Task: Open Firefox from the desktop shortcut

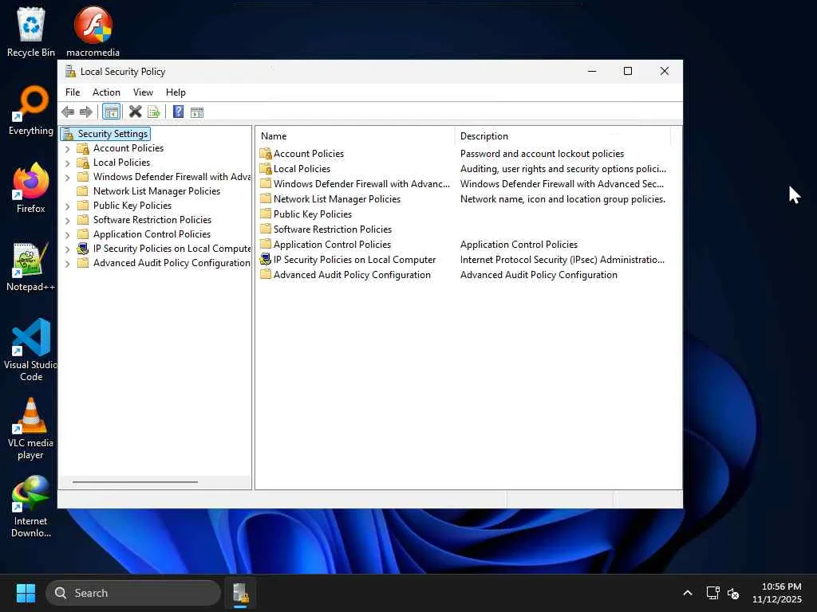Action: (31, 184)
